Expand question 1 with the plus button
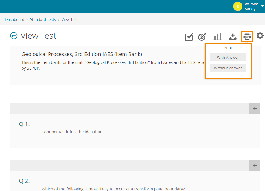This screenshot has width=265, height=191. [255, 109]
